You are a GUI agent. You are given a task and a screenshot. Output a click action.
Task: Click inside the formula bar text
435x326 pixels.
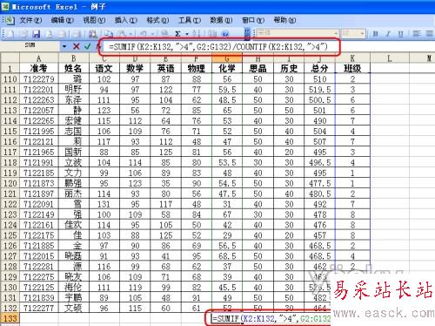pos(218,46)
